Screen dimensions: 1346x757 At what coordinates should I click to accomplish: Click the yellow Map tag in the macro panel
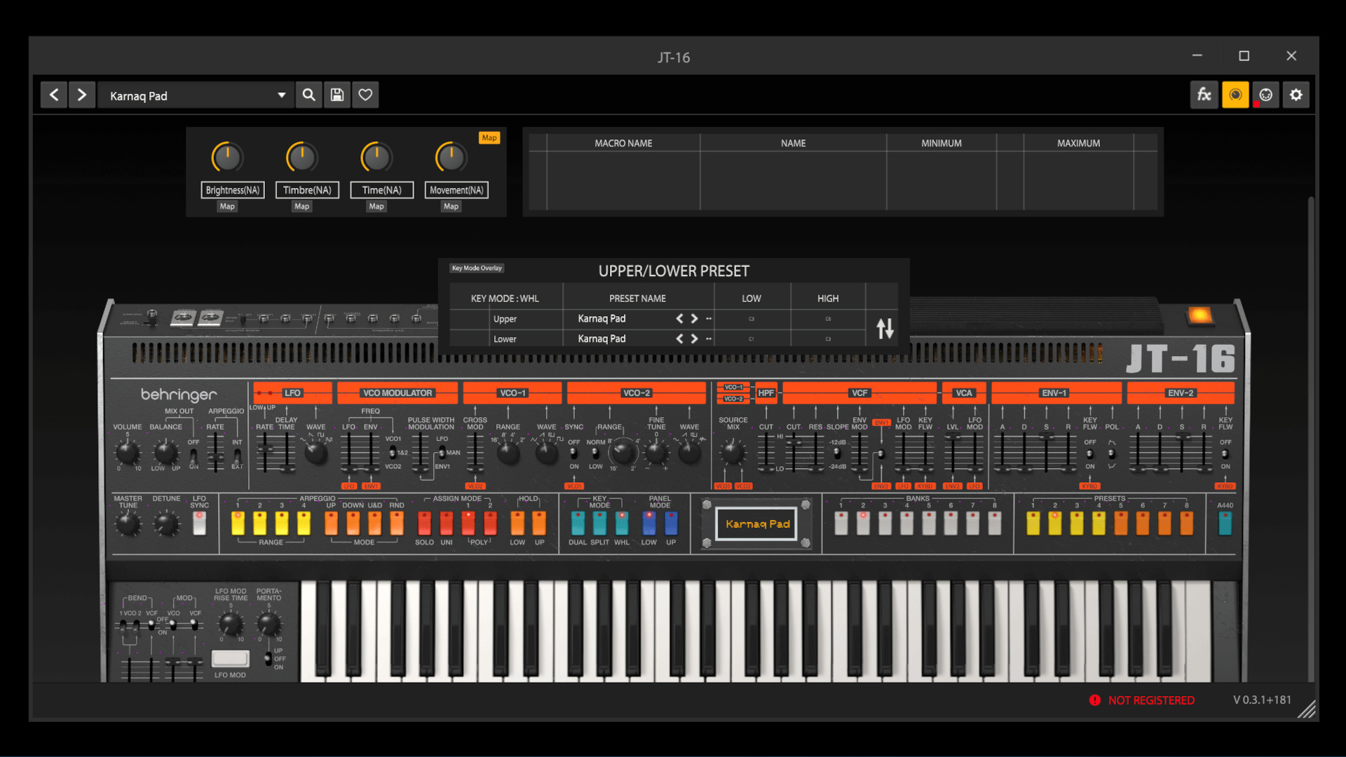(x=489, y=137)
